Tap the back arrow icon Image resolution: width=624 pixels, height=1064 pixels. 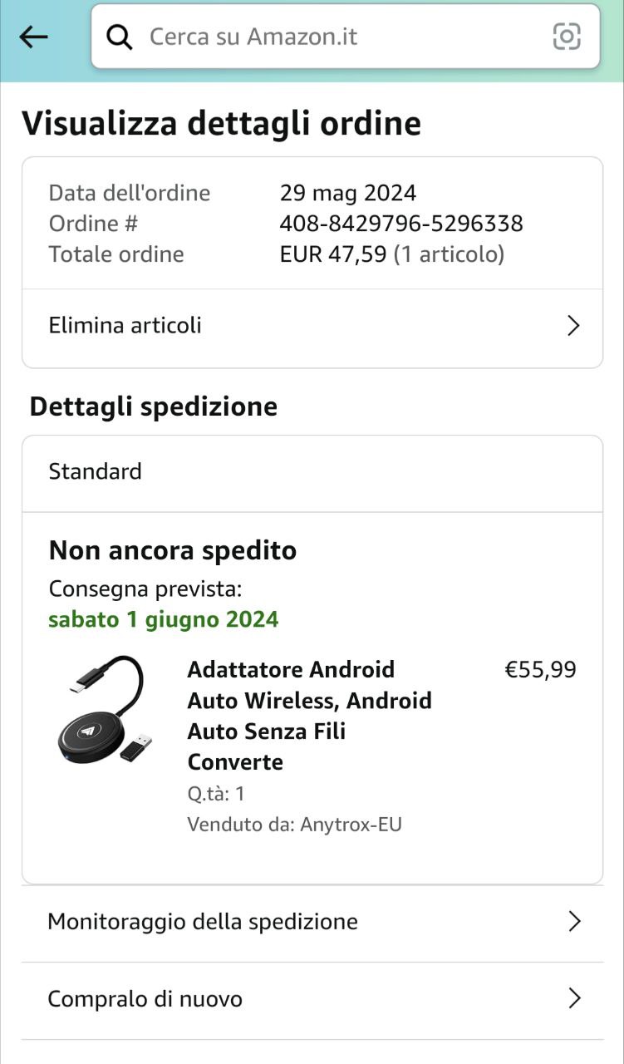click(x=33, y=37)
